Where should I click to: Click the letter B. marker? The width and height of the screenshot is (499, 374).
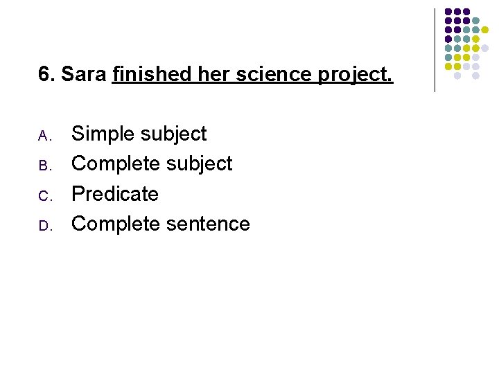click(x=45, y=166)
